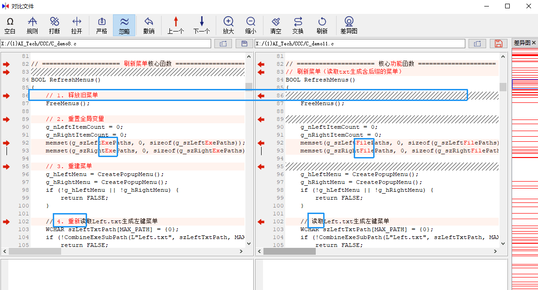Swap both sides using 交换

[298, 25]
